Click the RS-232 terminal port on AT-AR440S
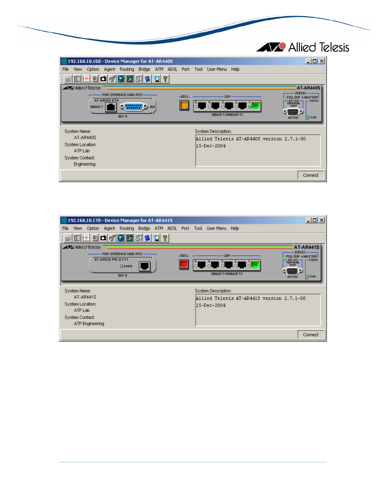387x500 pixels. point(293,112)
